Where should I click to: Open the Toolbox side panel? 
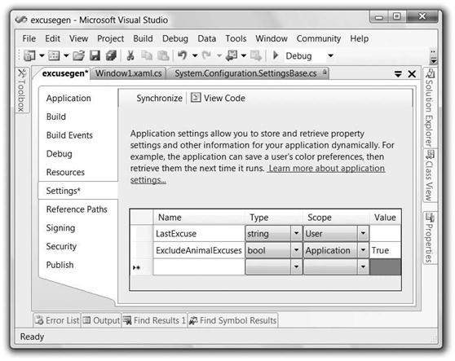point(21,90)
